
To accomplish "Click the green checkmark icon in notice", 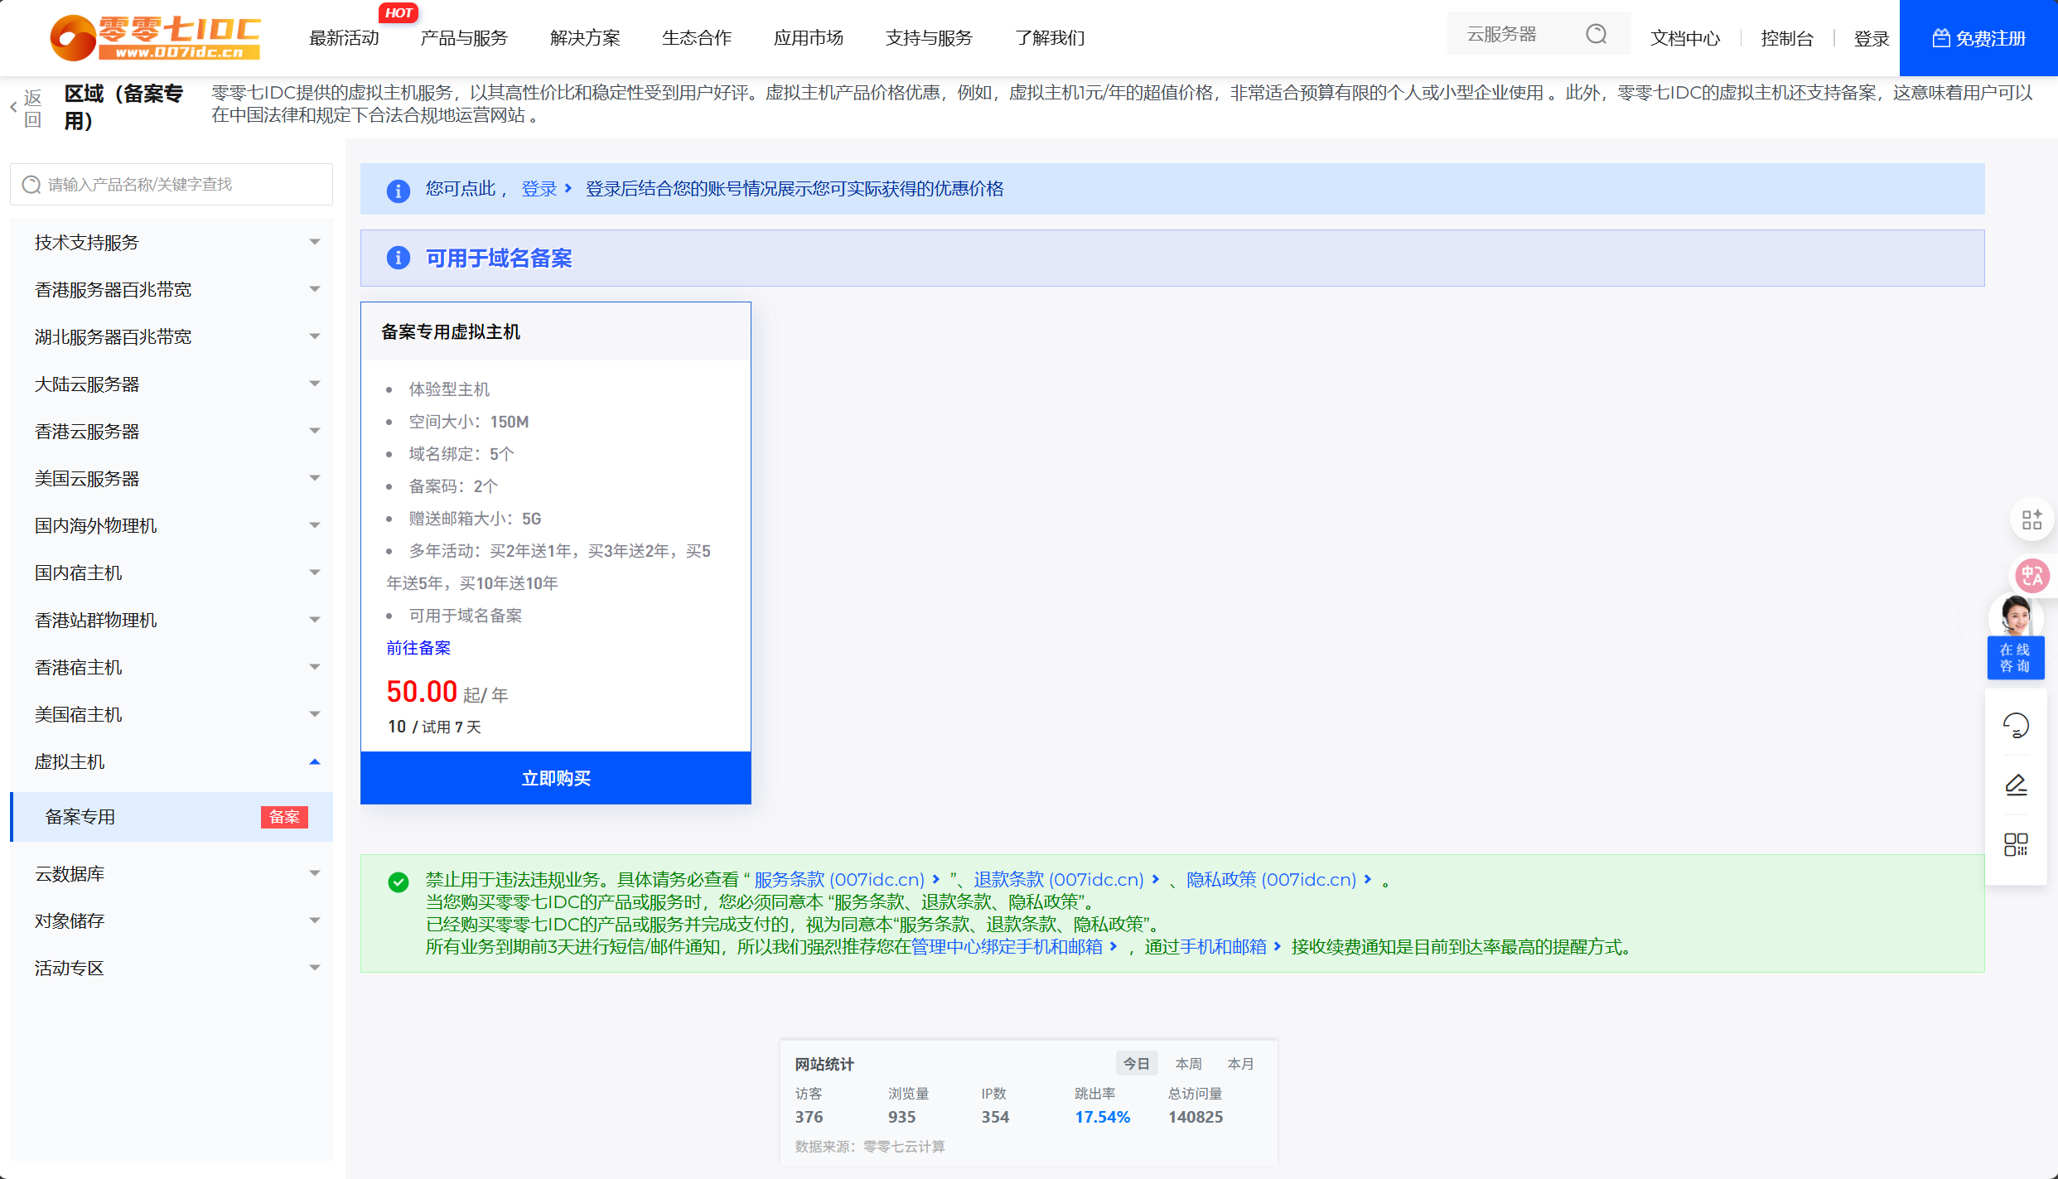I will (x=399, y=882).
